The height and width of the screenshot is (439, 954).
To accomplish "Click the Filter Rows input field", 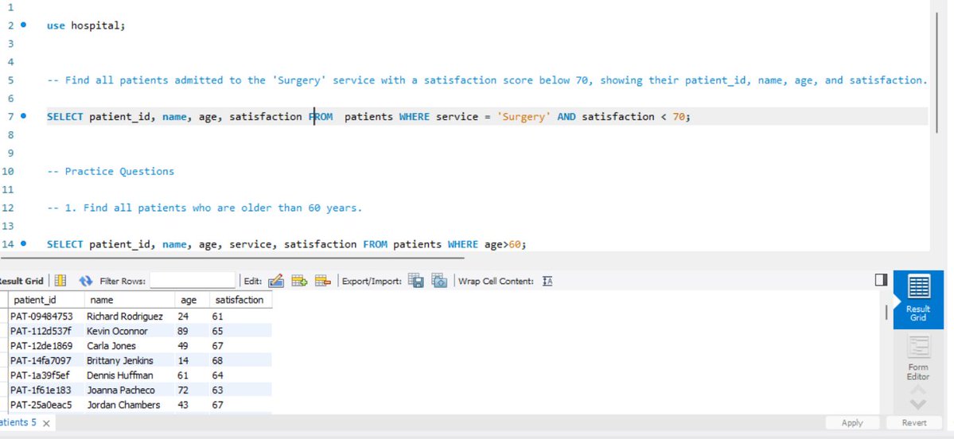I will [x=193, y=280].
